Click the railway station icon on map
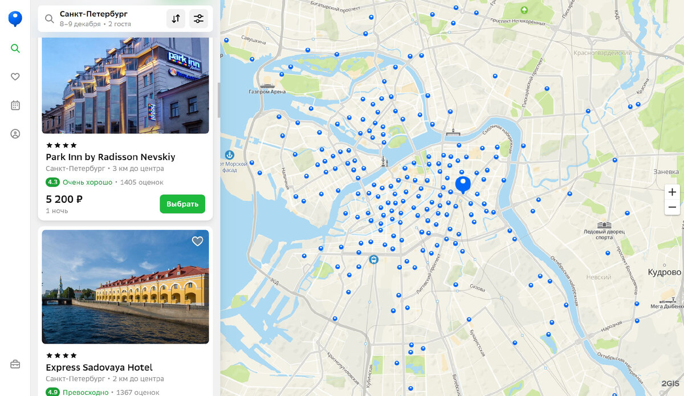 pos(373,259)
